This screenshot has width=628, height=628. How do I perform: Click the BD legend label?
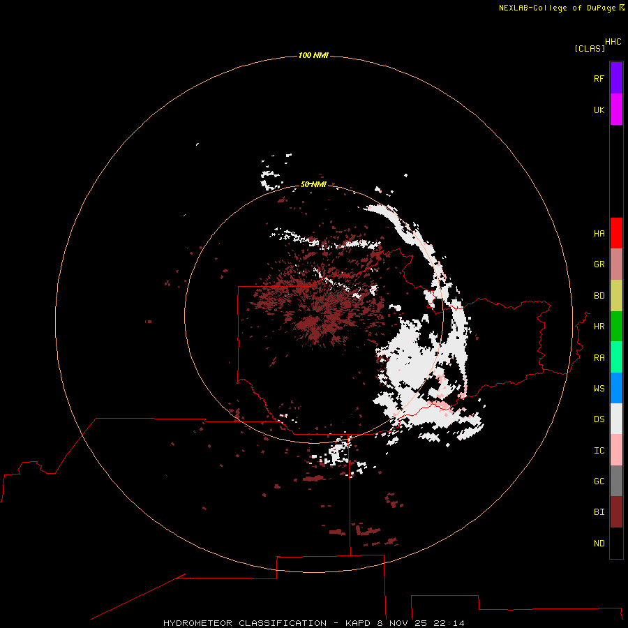click(599, 296)
